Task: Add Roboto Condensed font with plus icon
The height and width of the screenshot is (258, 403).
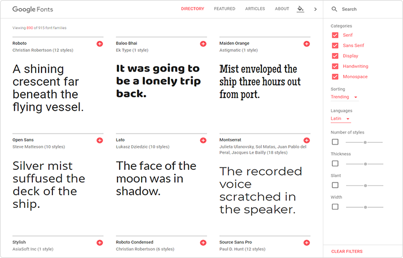Action: pyautogui.click(x=203, y=242)
